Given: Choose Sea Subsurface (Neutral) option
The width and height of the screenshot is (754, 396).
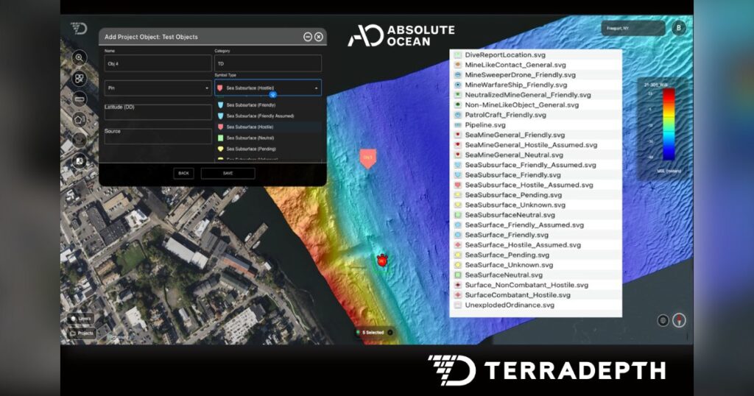Looking at the screenshot, I should click(x=268, y=138).
